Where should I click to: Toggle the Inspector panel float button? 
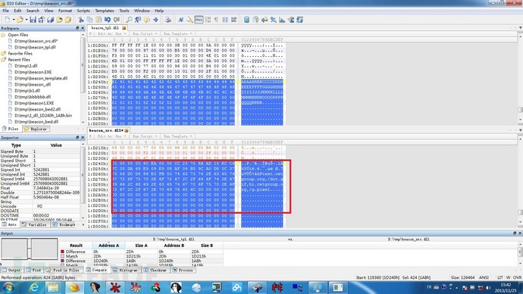click(x=77, y=137)
